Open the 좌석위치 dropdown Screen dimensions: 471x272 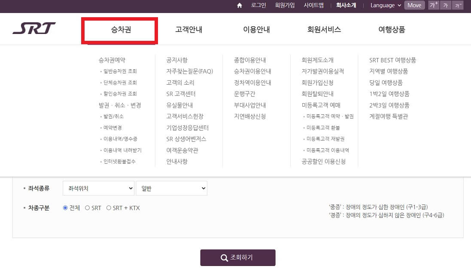coord(98,188)
